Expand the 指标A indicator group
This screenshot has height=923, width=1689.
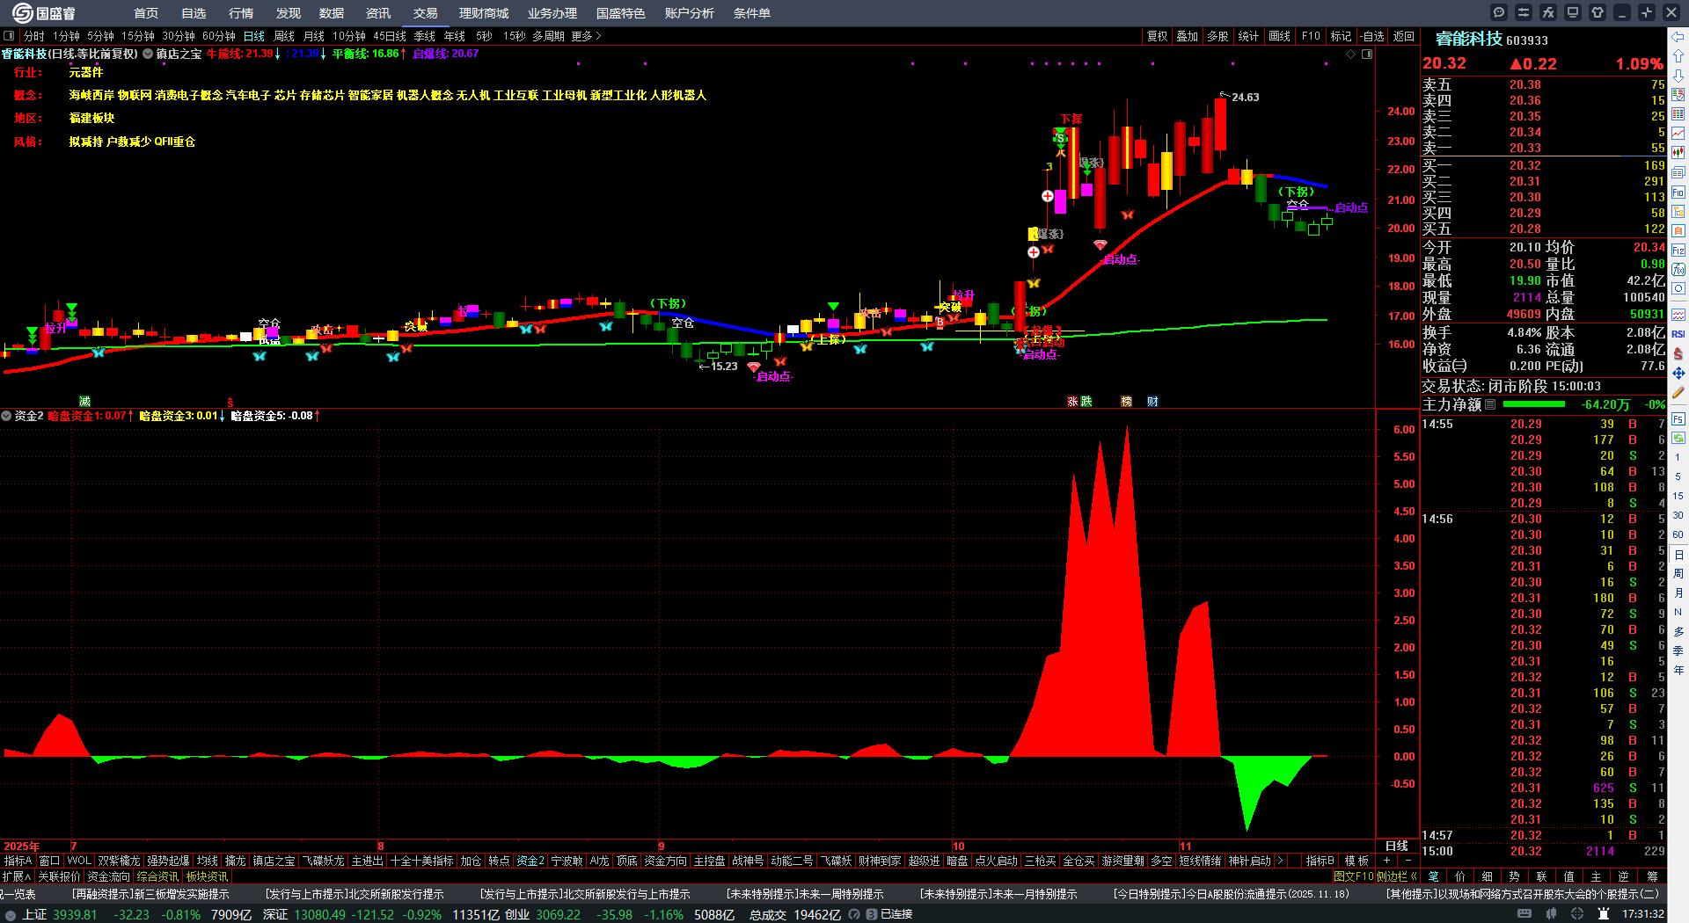coord(18,861)
